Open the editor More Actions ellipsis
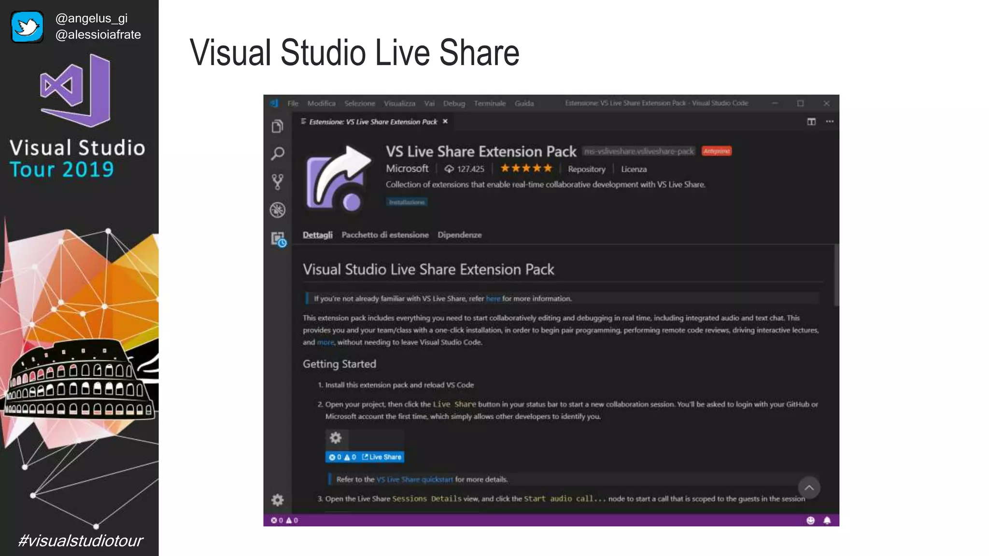Image resolution: width=989 pixels, height=556 pixels. point(830,122)
